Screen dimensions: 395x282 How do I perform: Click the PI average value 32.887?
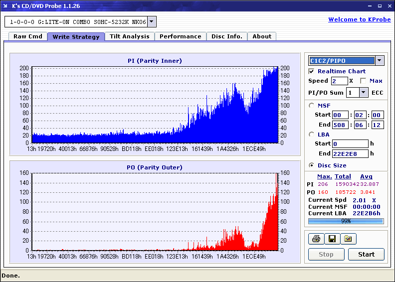tap(369, 184)
